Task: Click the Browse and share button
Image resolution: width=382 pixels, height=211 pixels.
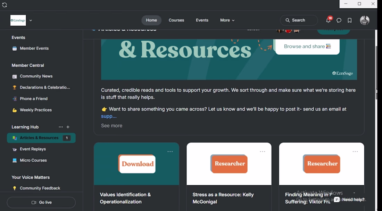Action: (x=307, y=47)
